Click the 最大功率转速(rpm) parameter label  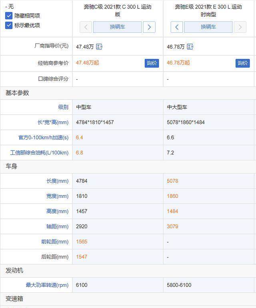pos(47,285)
